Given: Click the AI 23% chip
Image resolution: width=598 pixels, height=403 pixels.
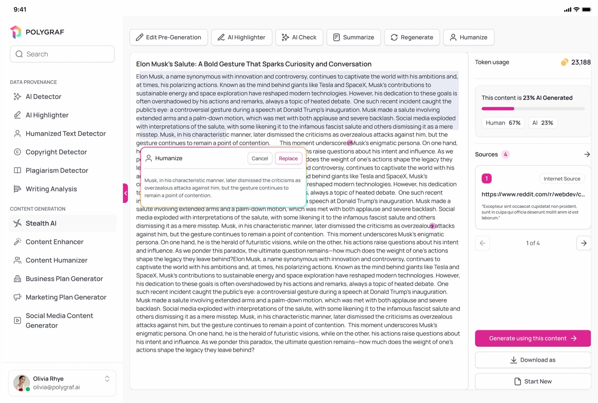Looking at the screenshot, I should pos(543,123).
